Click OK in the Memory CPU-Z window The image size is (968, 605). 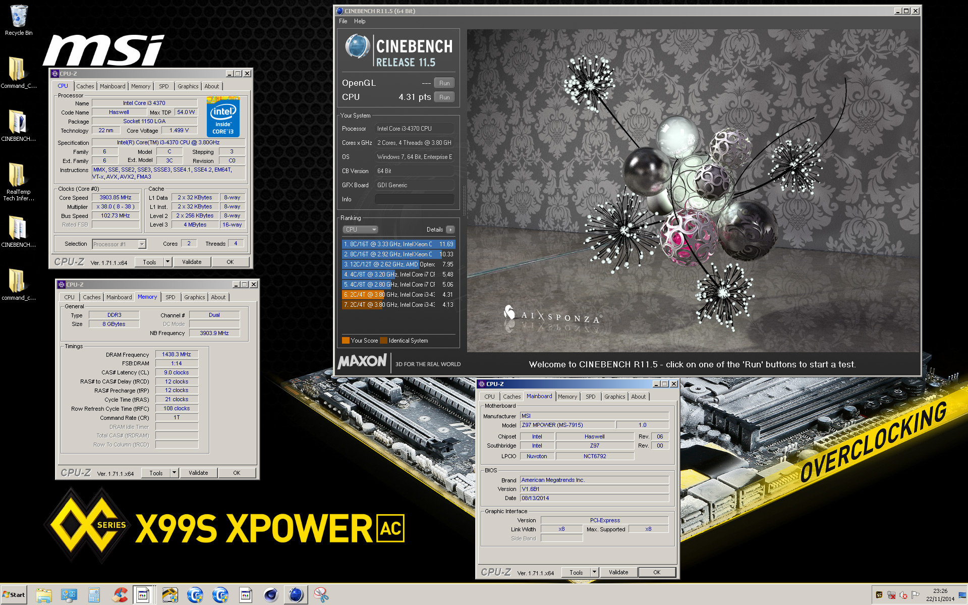(x=237, y=473)
